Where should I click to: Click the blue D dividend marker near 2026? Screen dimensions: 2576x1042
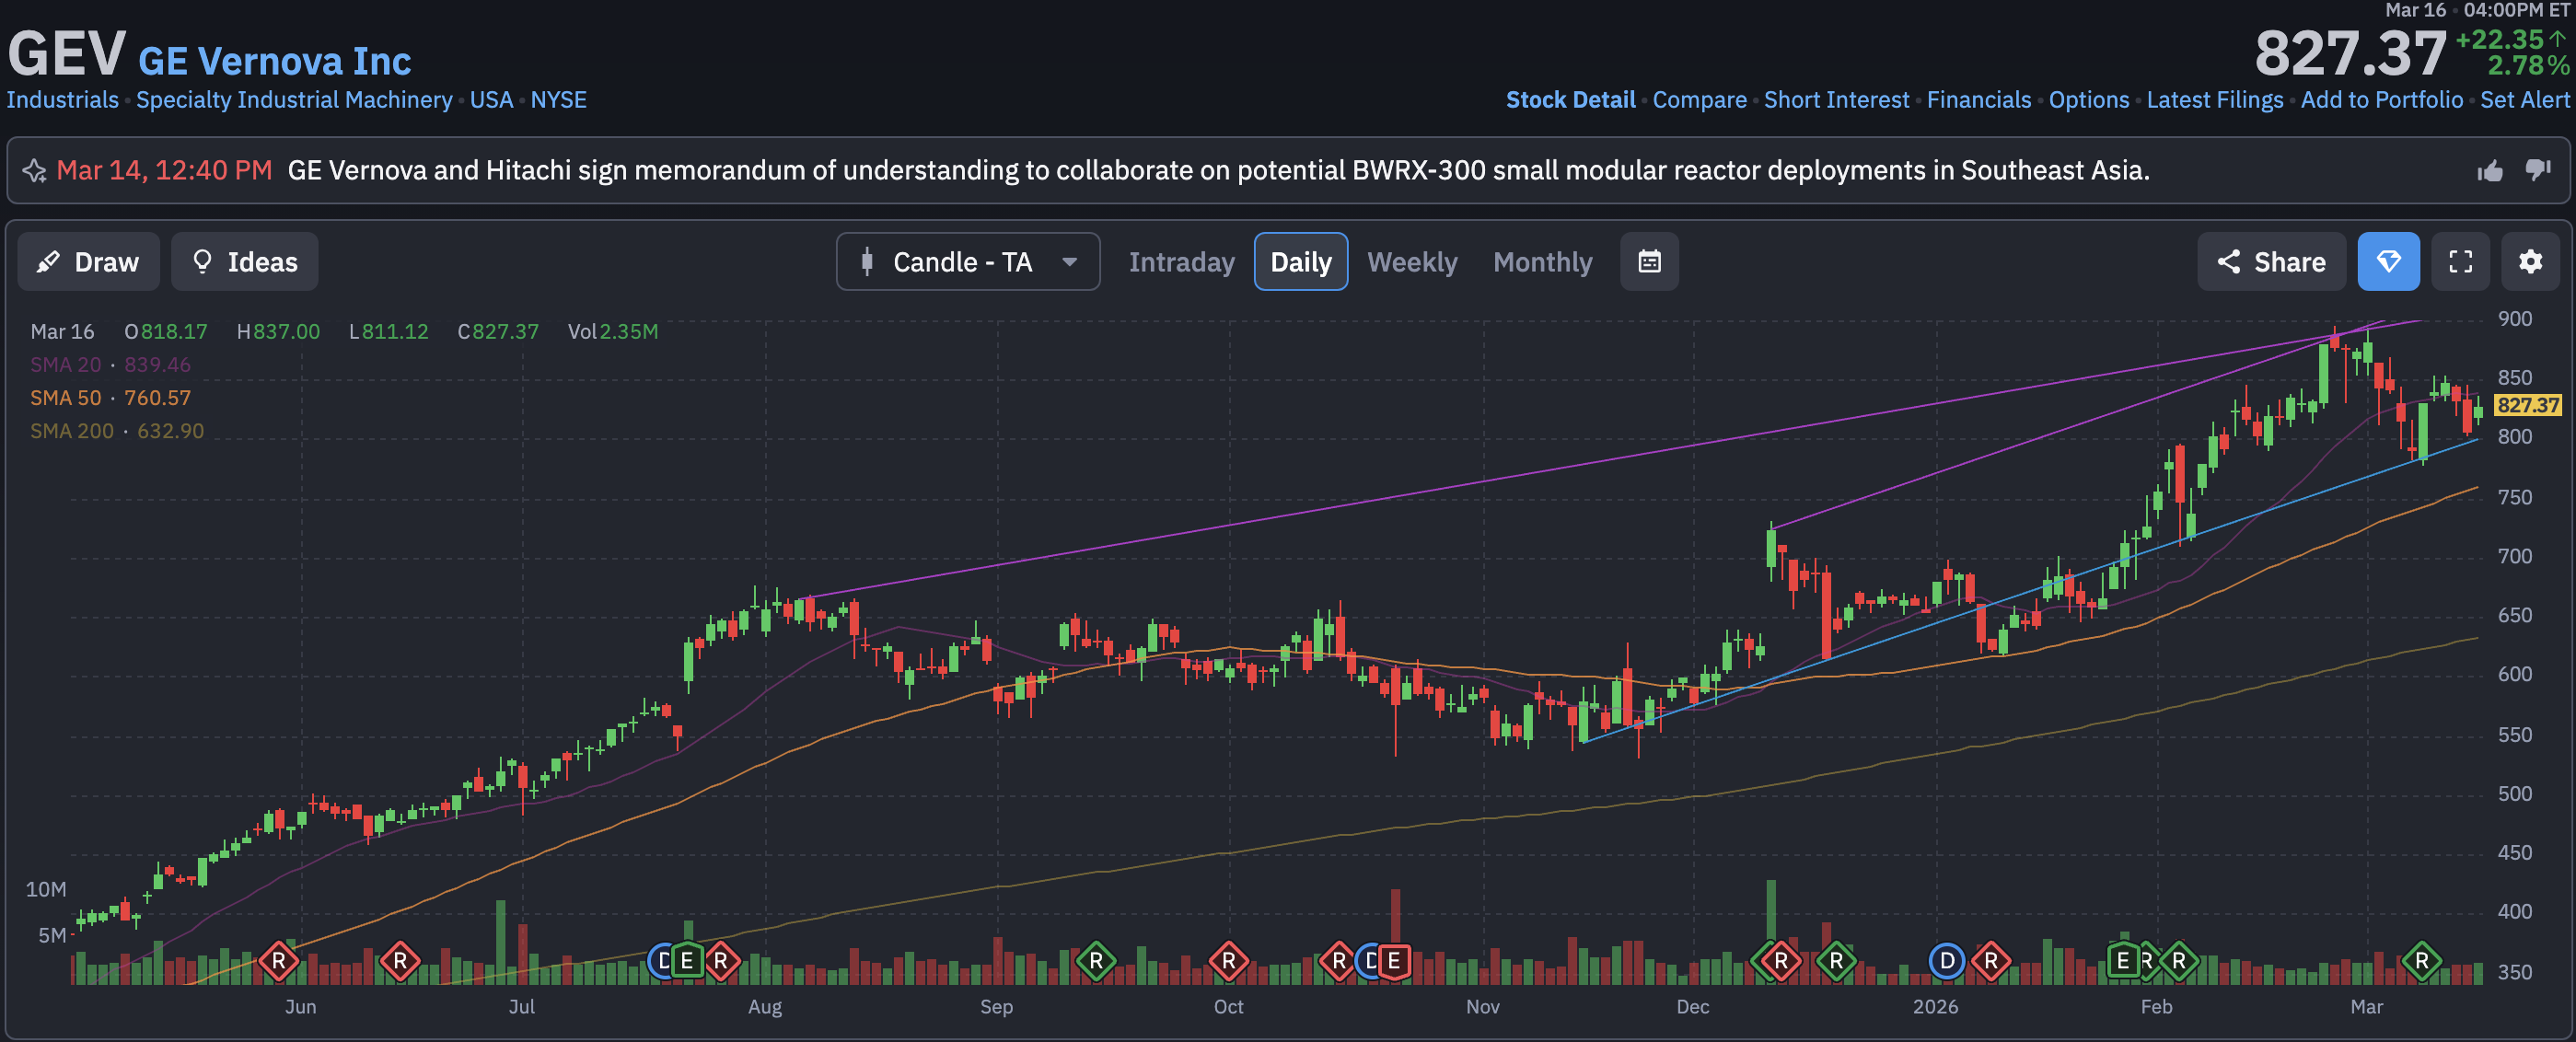[x=1946, y=961]
